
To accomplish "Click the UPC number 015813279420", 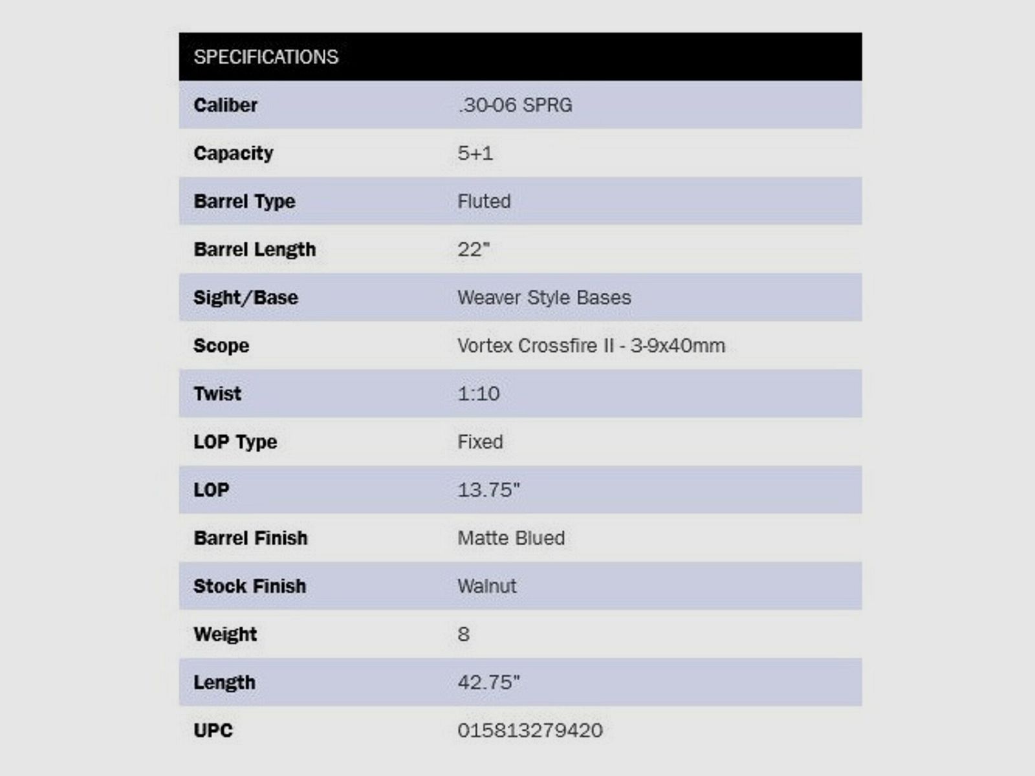I will pyautogui.click(x=530, y=731).
